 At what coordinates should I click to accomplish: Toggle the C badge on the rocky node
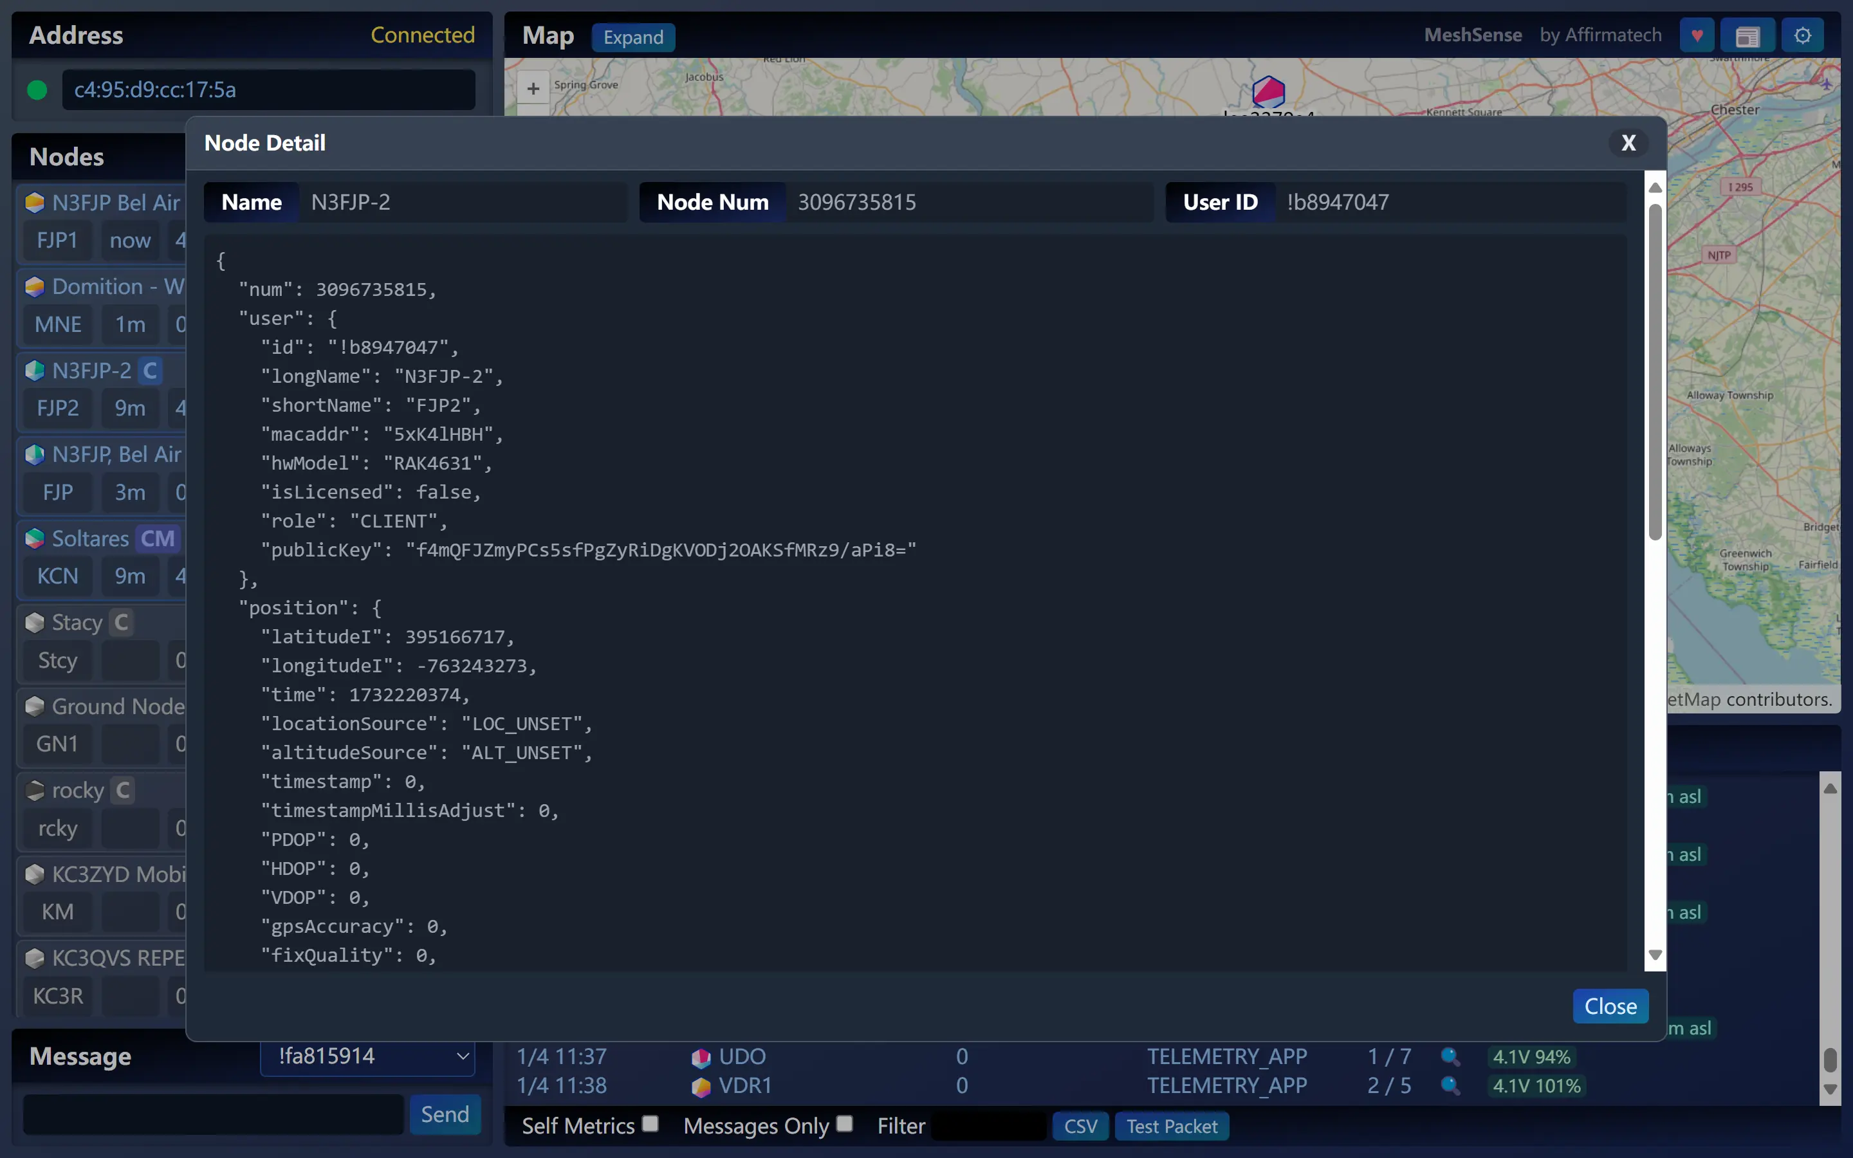122,791
